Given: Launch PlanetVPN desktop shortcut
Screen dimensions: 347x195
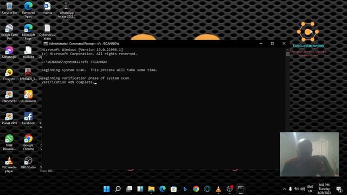Looking at the screenshot, I should click(x=9, y=96).
